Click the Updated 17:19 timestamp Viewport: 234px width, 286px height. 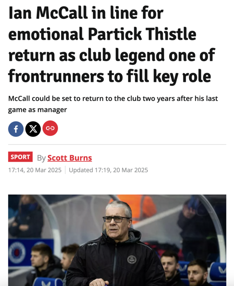point(108,170)
